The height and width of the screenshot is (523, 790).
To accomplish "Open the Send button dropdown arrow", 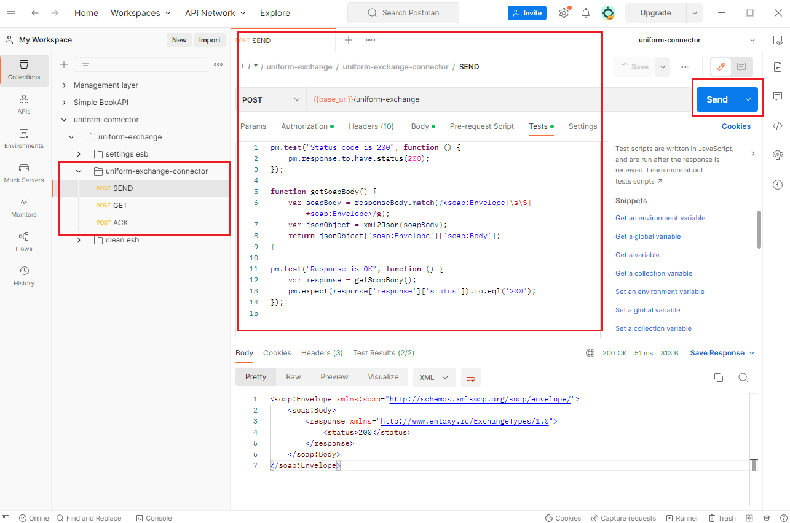I will [x=748, y=99].
